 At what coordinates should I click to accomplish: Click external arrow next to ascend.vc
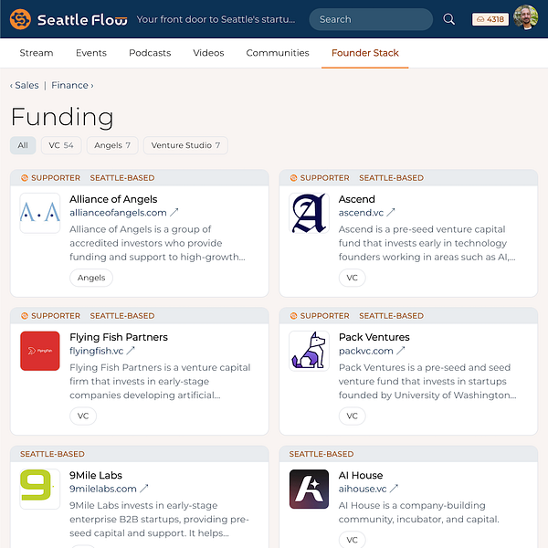click(x=391, y=212)
